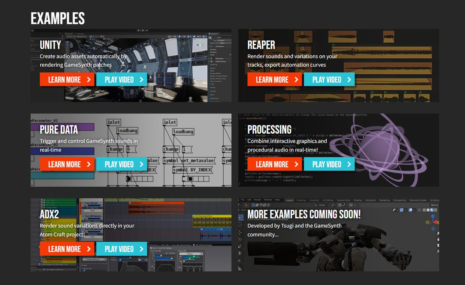Click Learn More under the Unity example

[67, 79]
